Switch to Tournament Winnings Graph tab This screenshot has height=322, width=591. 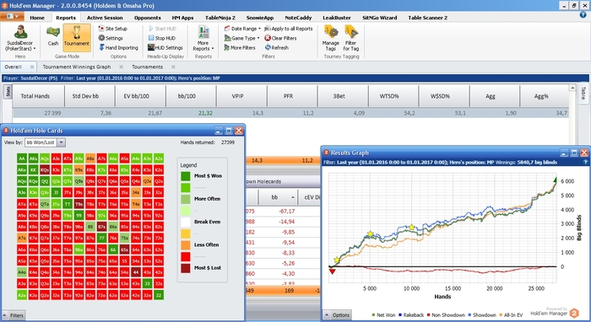pyautogui.click(x=77, y=67)
